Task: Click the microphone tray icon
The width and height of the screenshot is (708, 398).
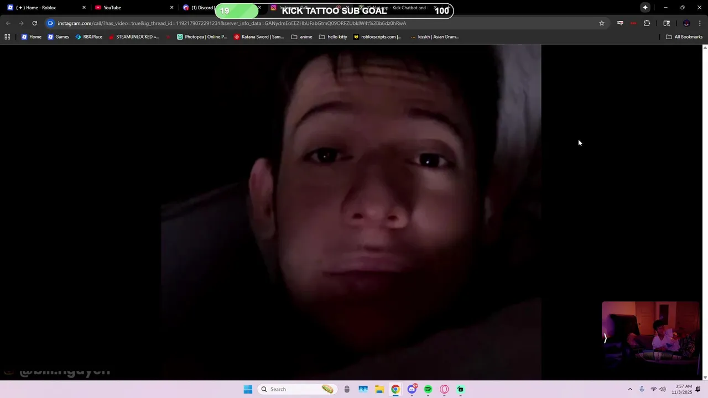Action: click(x=642, y=389)
